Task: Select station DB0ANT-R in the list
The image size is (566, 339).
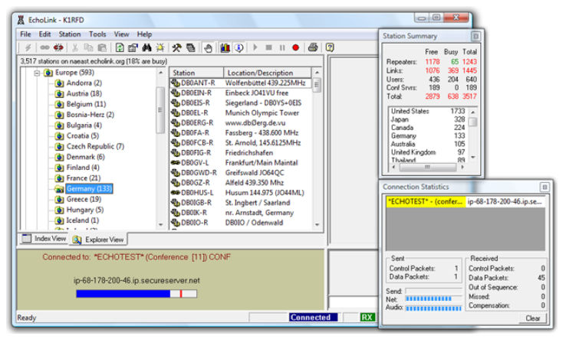Action: click(x=240, y=83)
